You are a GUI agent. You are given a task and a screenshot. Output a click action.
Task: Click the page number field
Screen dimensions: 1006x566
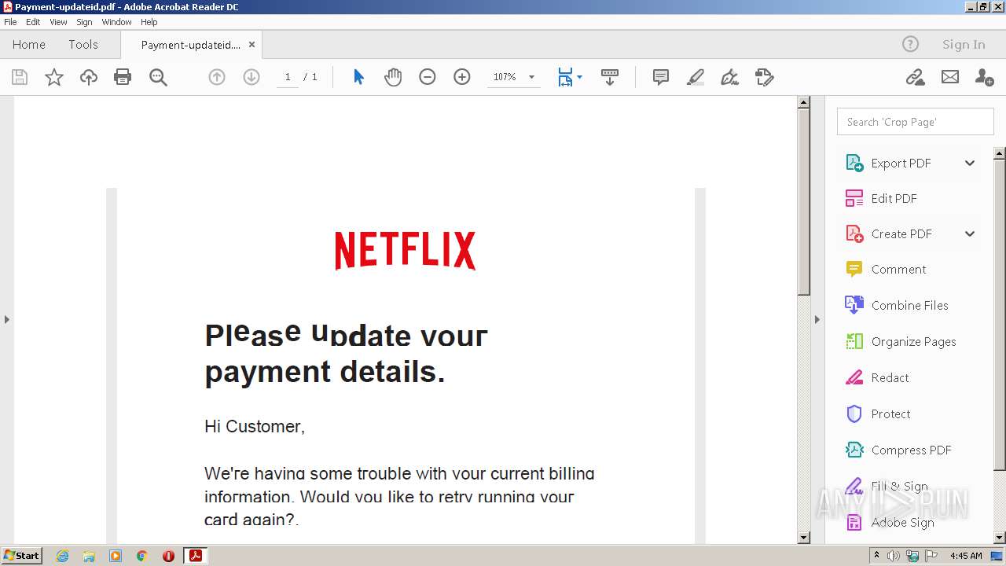[x=288, y=77]
